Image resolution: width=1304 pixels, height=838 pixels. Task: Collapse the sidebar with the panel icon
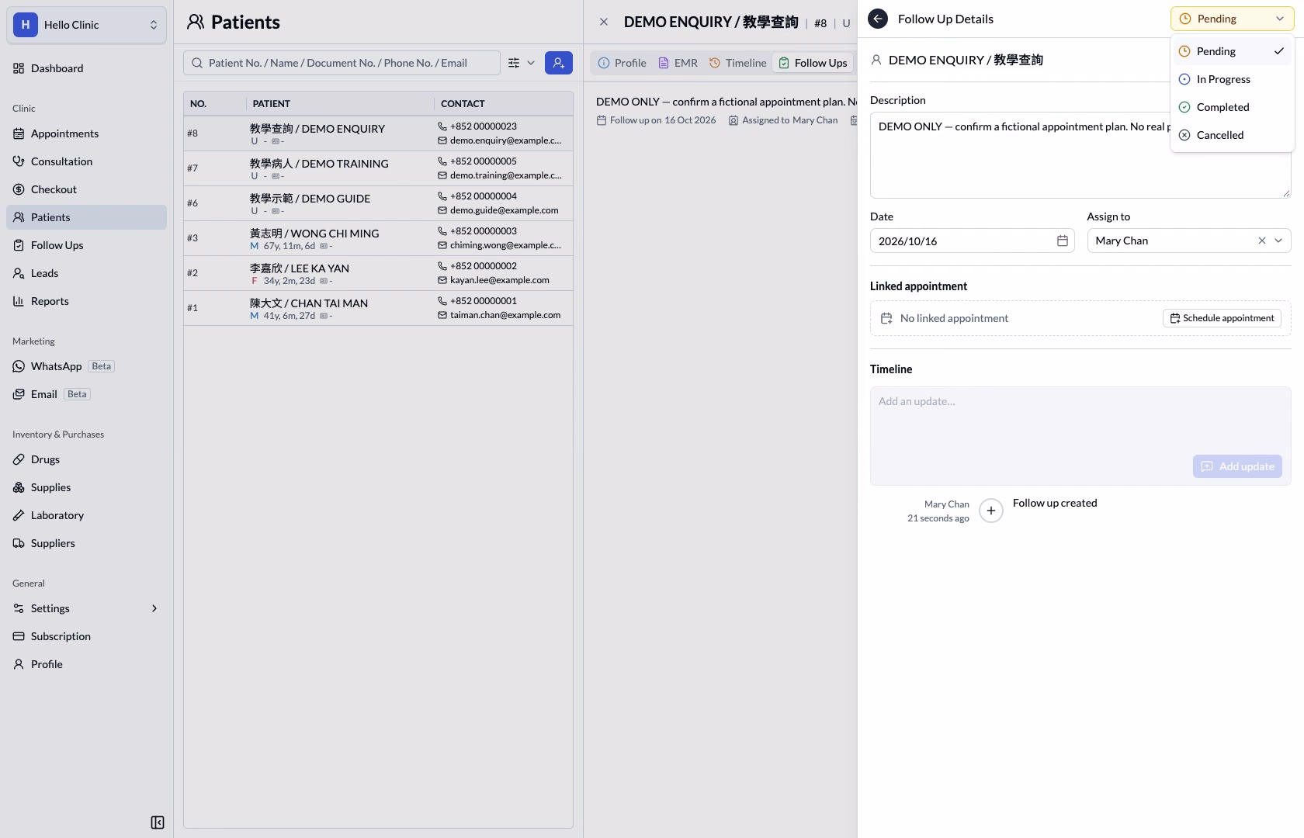[x=158, y=822]
